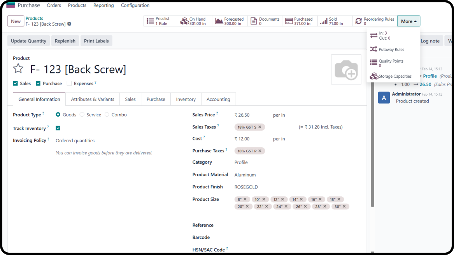Open Putaway Rules from More menu
Image resolution: width=454 pixels, height=255 pixels.
click(x=391, y=49)
